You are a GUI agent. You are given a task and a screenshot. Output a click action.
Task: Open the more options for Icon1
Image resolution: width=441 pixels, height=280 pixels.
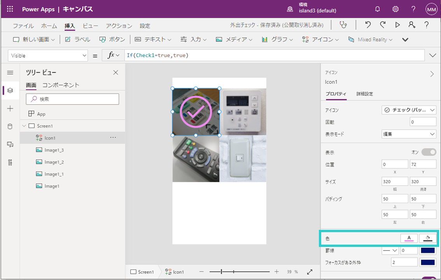113,137
